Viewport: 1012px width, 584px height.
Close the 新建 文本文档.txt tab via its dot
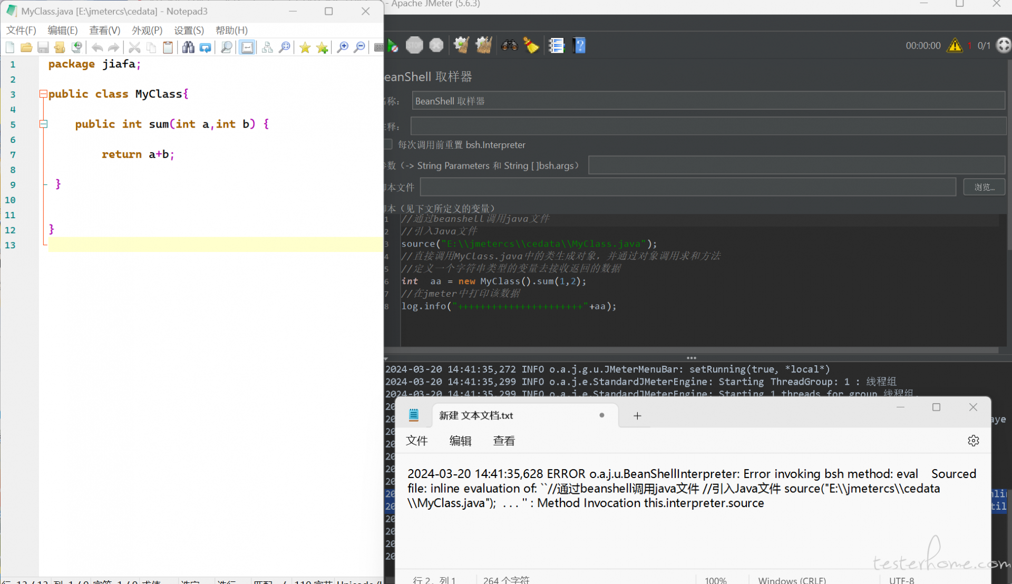coord(601,415)
